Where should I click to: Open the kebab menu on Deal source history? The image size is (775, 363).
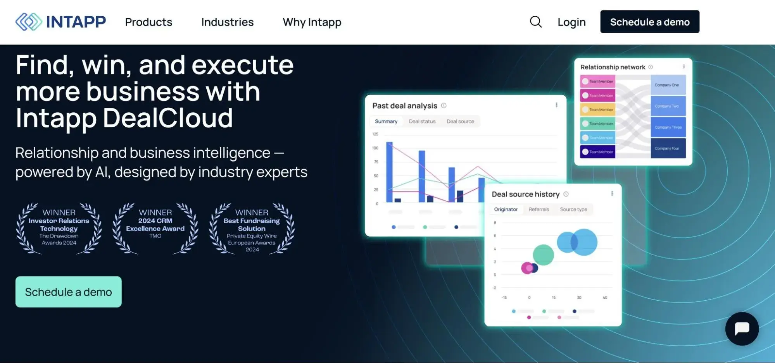click(613, 193)
